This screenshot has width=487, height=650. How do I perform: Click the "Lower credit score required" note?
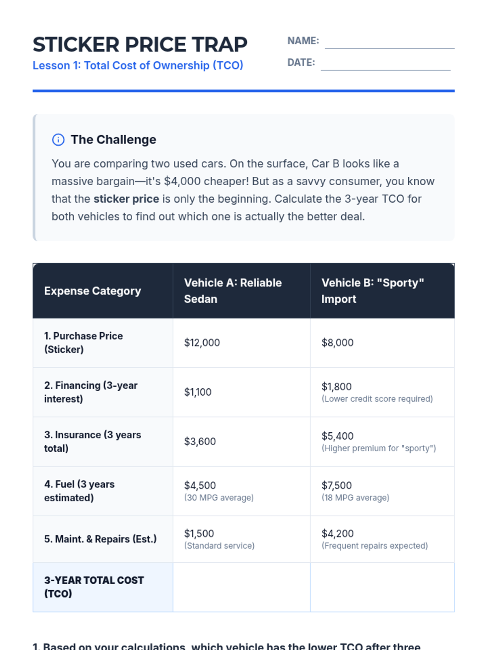(x=377, y=399)
